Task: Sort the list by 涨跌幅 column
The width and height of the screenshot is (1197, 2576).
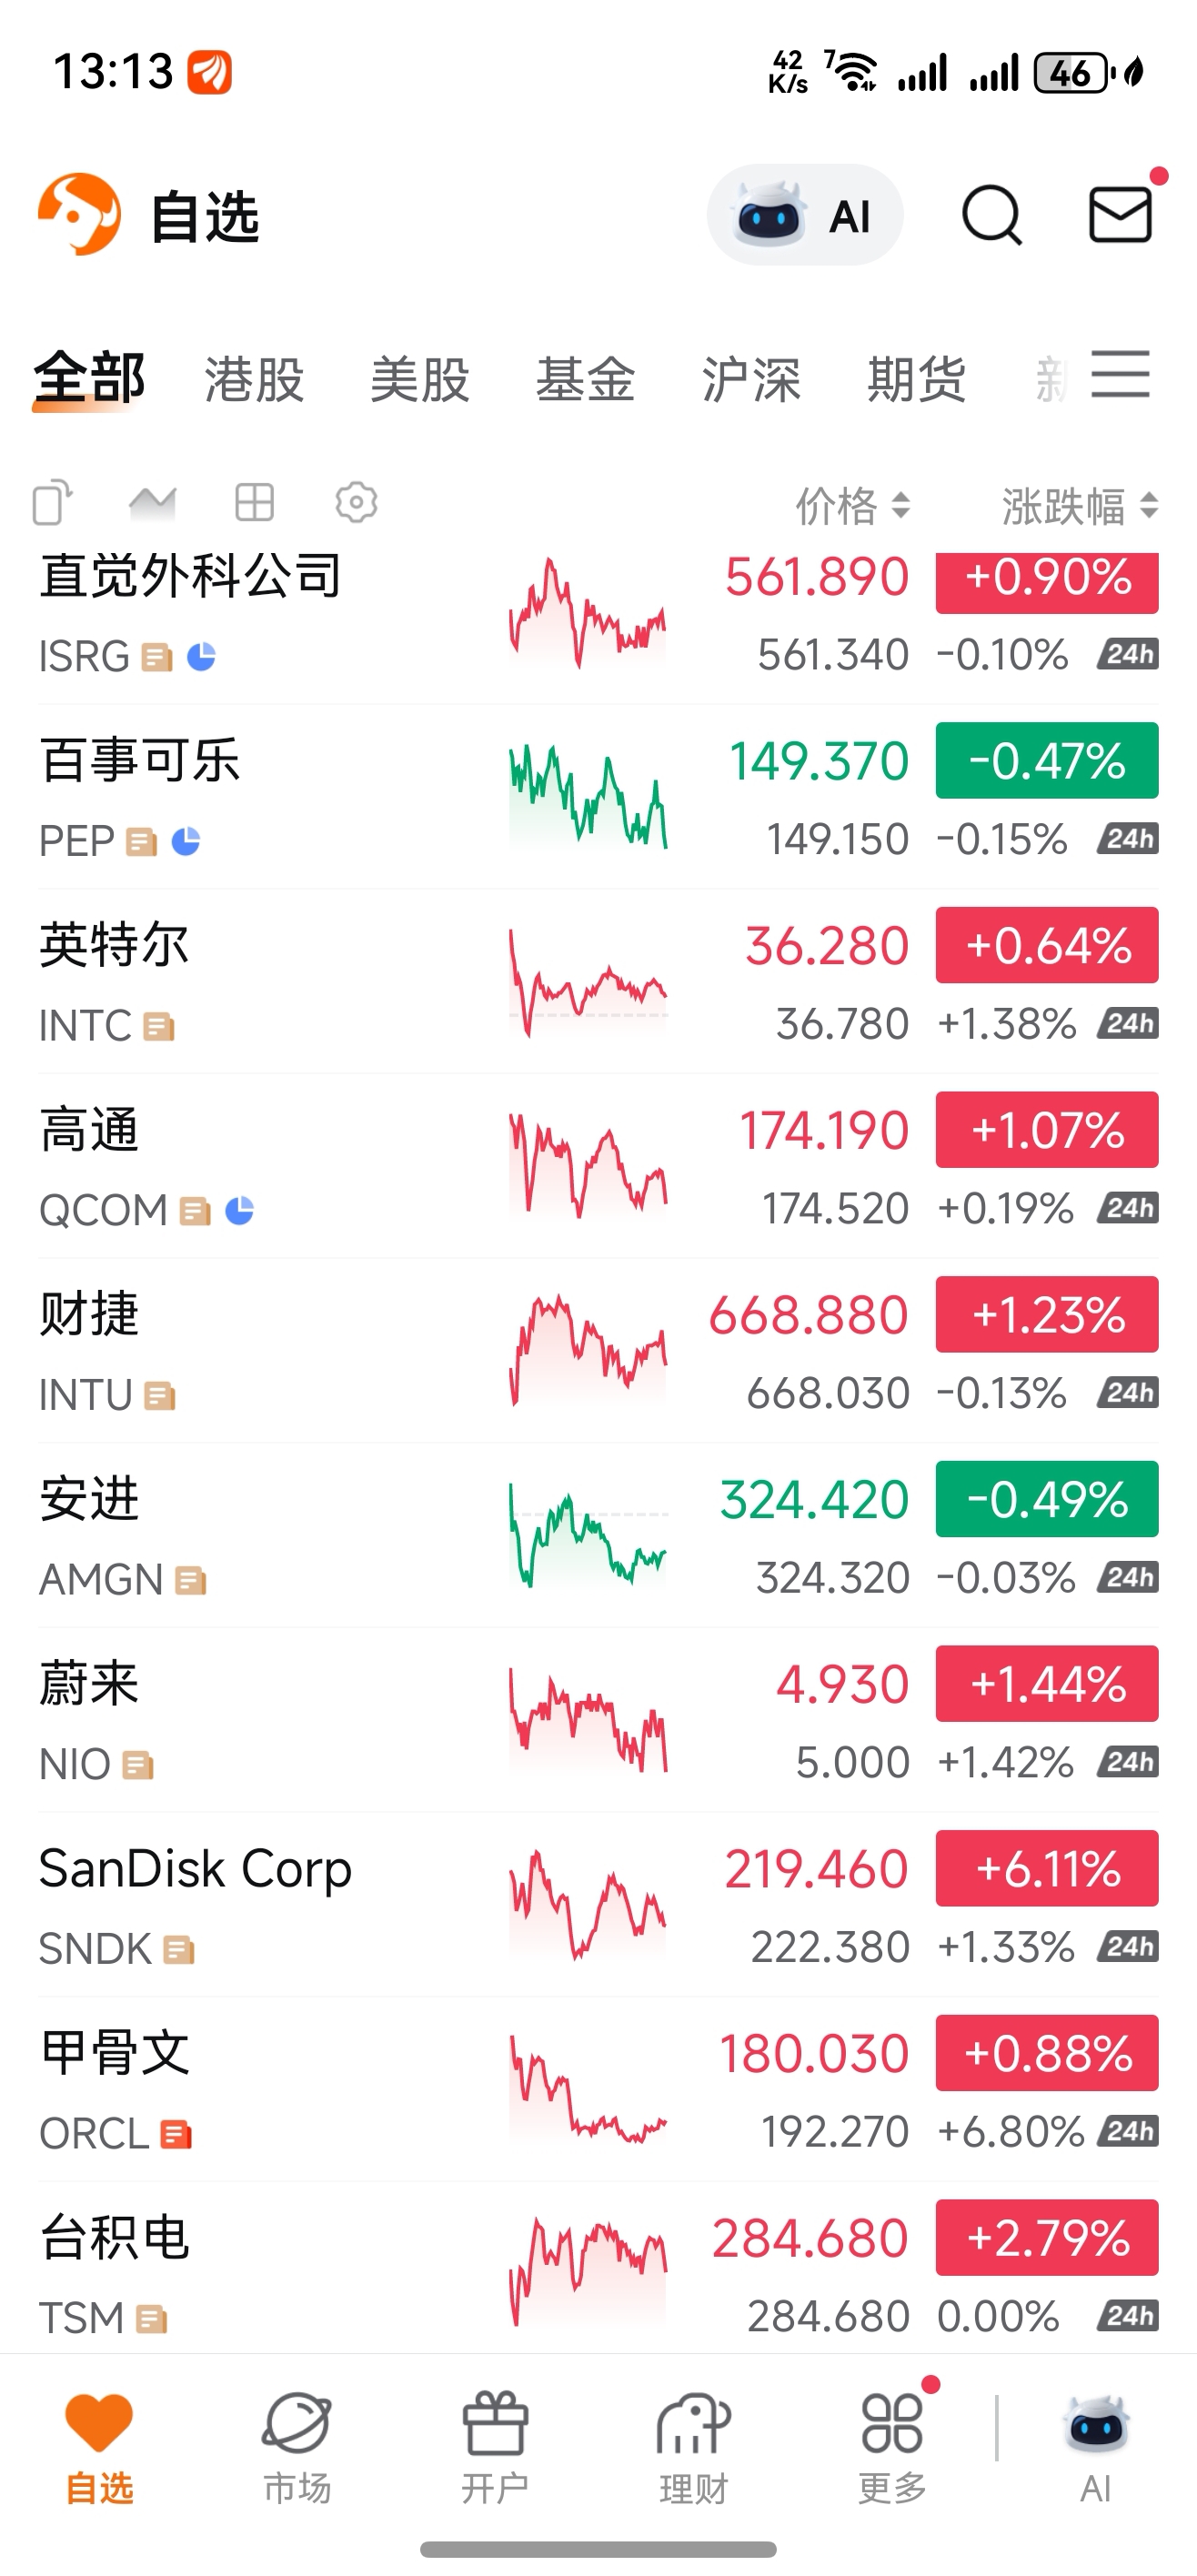Action: click(x=1079, y=506)
